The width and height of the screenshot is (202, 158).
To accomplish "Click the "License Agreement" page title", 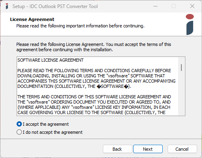I will pos(32,19).
